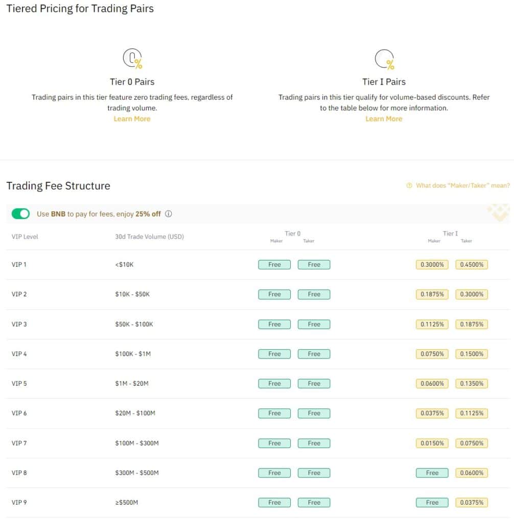The height and width of the screenshot is (523, 514).
Task: Select VIP 1 Tier I Maker 0.3000% badge
Action: tap(432, 265)
